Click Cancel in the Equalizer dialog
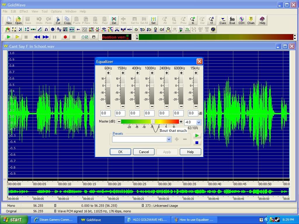The image size is (299, 224). [144, 152]
